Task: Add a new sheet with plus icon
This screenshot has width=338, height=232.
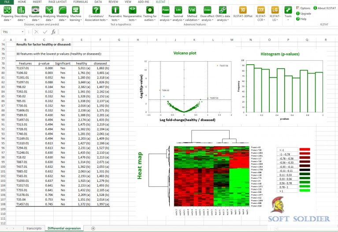Action: pyautogui.click(x=93, y=228)
